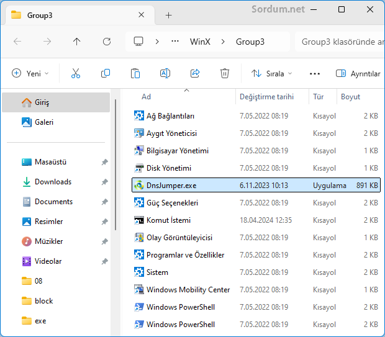The width and height of the screenshot is (385, 337).
Task: Toggle the Ayrıntılar details pane
Action: click(358, 73)
